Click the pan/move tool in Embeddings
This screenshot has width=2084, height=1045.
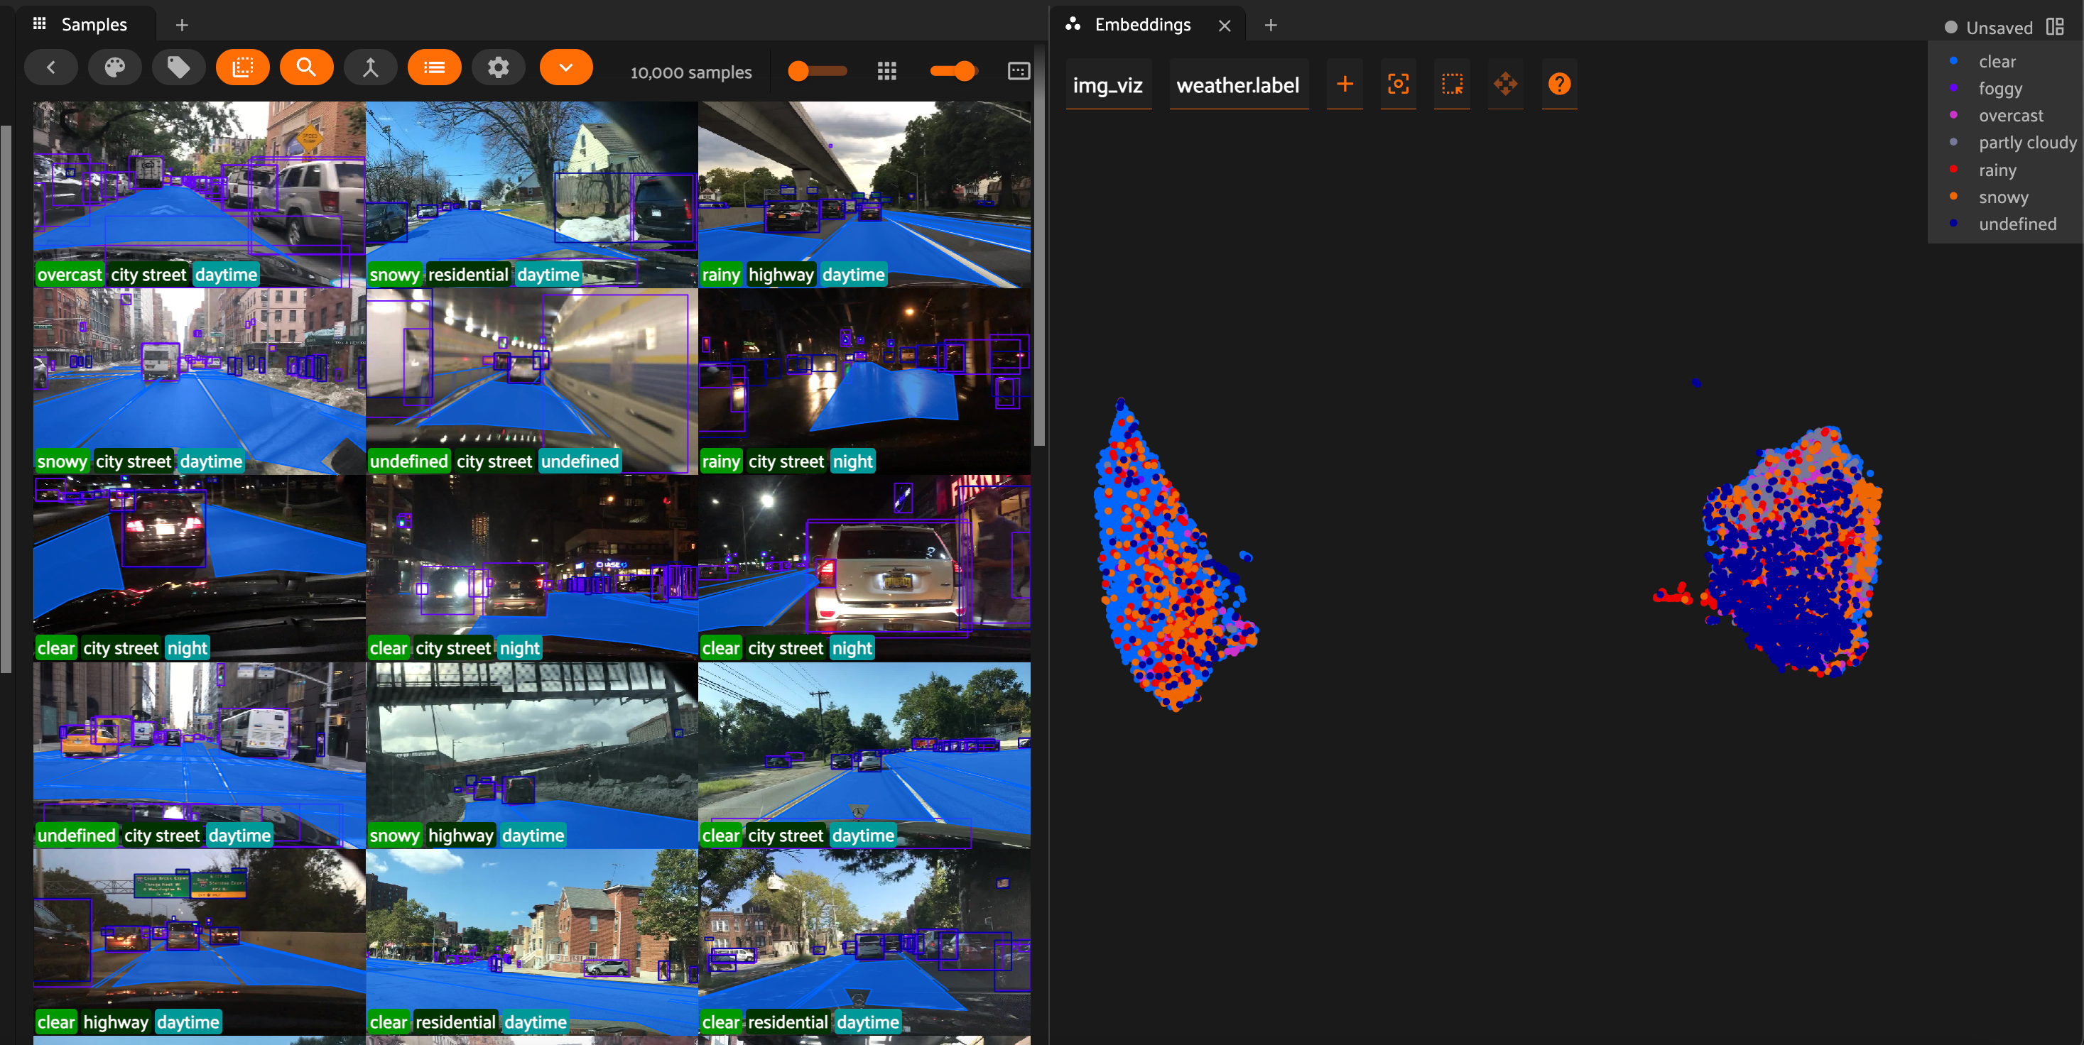coord(1504,84)
